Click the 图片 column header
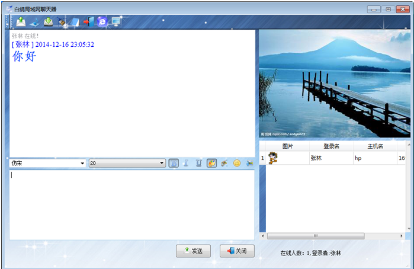 287,146
